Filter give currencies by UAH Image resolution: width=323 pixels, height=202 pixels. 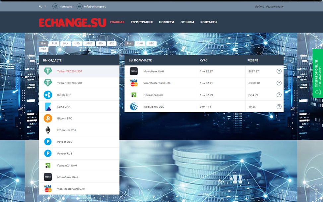pyautogui.click(x=66, y=43)
